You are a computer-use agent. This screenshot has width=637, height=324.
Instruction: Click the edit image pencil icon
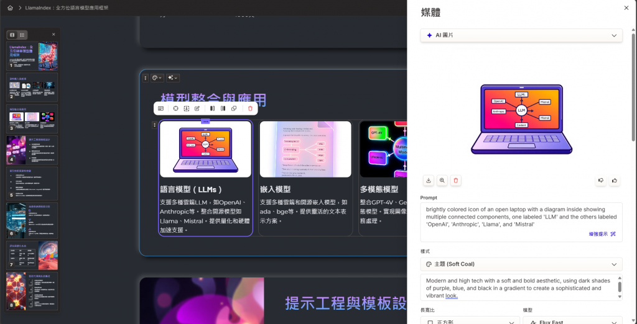[197, 109]
